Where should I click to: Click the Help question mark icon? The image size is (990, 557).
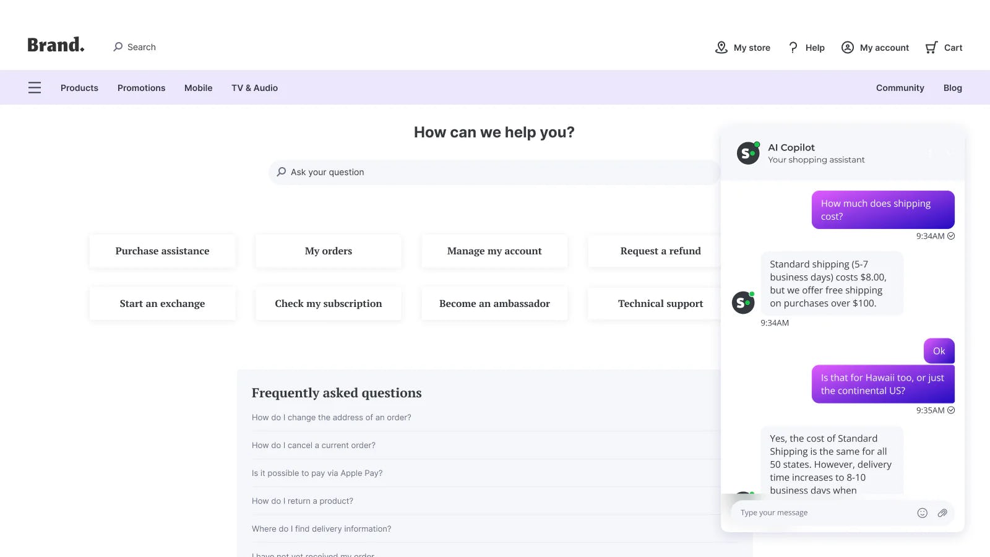pos(793,48)
